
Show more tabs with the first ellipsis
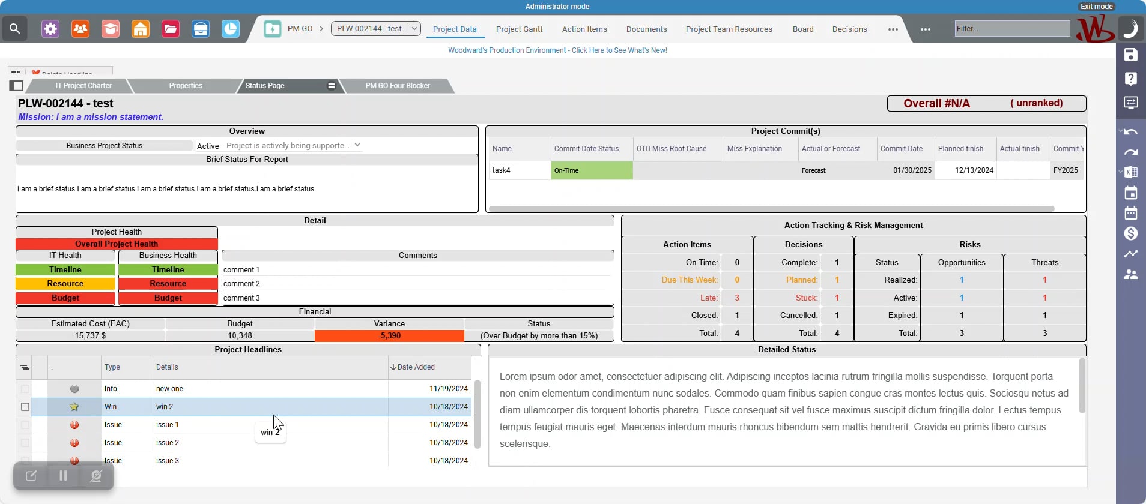click(893, 29)
